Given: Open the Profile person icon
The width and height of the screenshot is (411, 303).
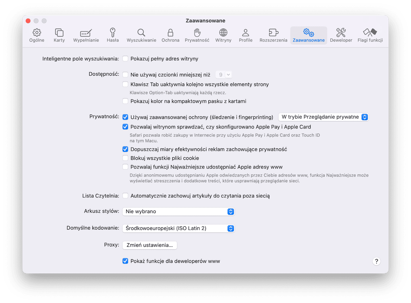Looking at the screenshot, I should (x=246, y=32).
